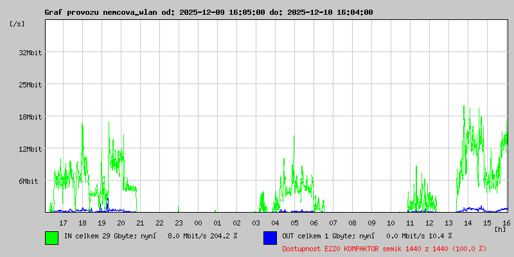
Task: Click the hour label 08 on x-axis
Action: (352, 223)
